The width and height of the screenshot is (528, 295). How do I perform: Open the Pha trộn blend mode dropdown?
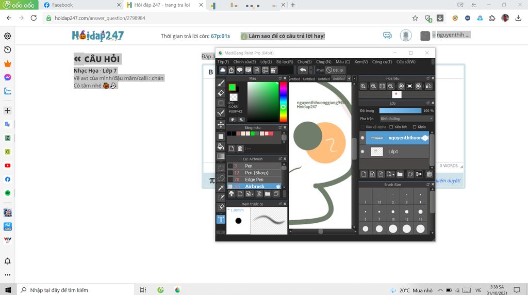[x=406, y=119]
